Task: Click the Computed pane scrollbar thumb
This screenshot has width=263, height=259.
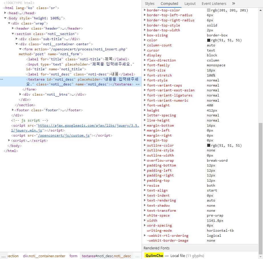Action: pos(260,189)
